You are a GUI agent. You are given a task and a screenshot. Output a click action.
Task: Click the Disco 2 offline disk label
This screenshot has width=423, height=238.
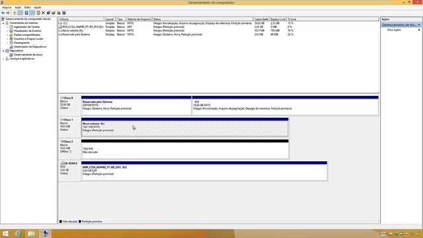click(69, 148)
